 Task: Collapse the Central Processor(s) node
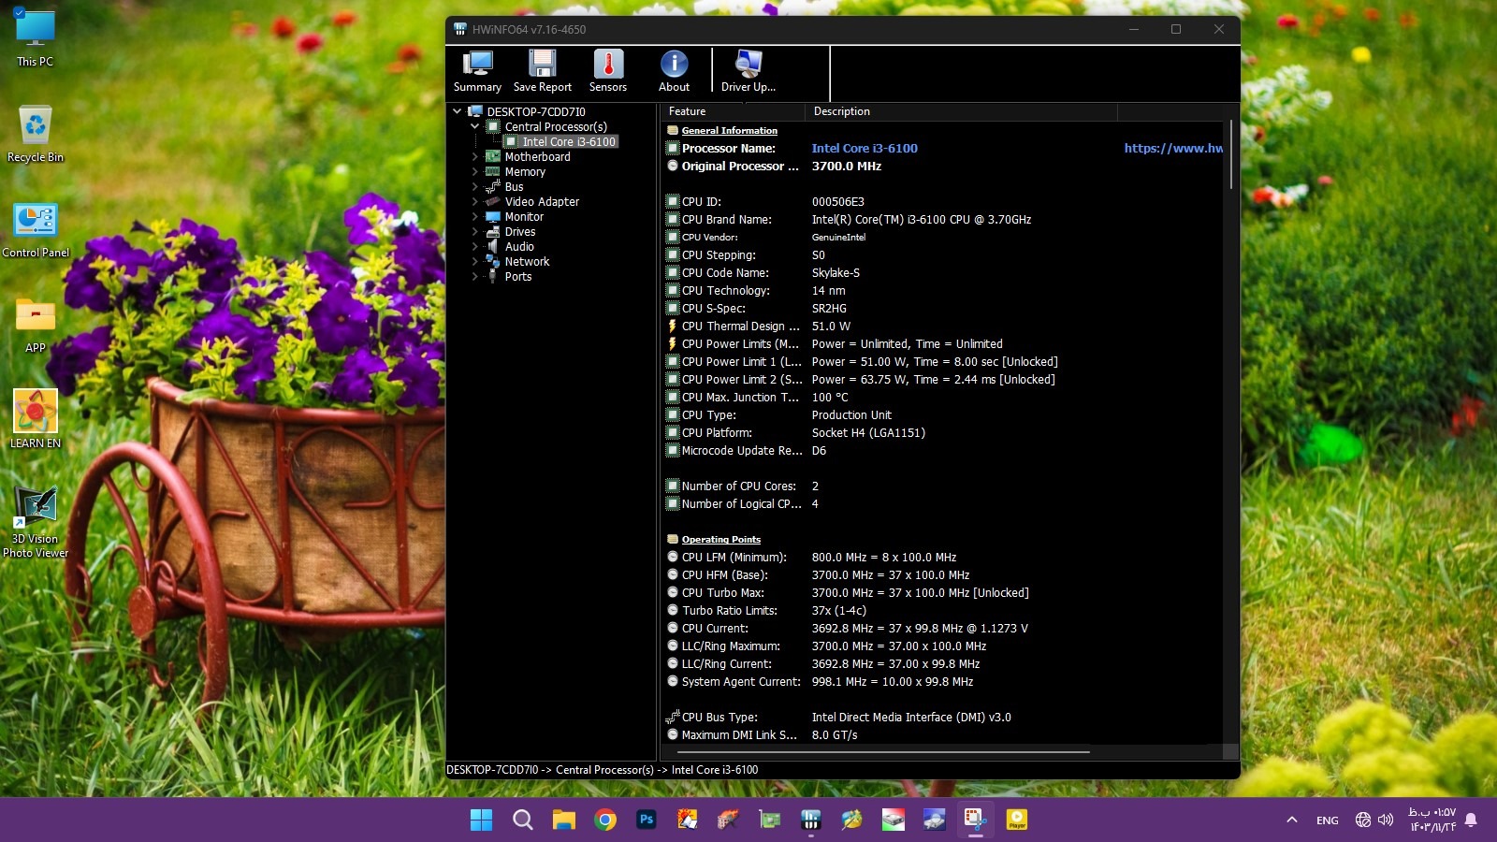475,126
